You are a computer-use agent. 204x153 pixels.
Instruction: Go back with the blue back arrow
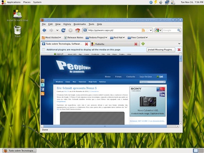coord(44,30)
